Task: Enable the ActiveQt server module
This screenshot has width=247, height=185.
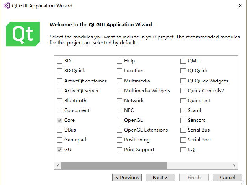Action: (59, 91)
